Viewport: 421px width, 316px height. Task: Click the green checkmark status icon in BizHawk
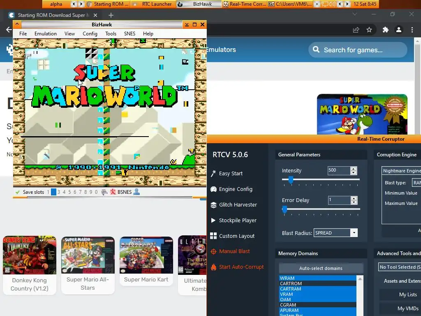click(x=18, y=192)
